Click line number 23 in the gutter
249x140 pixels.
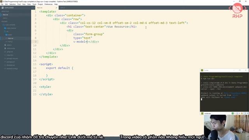pyautogui.click(x=35, y=94)
